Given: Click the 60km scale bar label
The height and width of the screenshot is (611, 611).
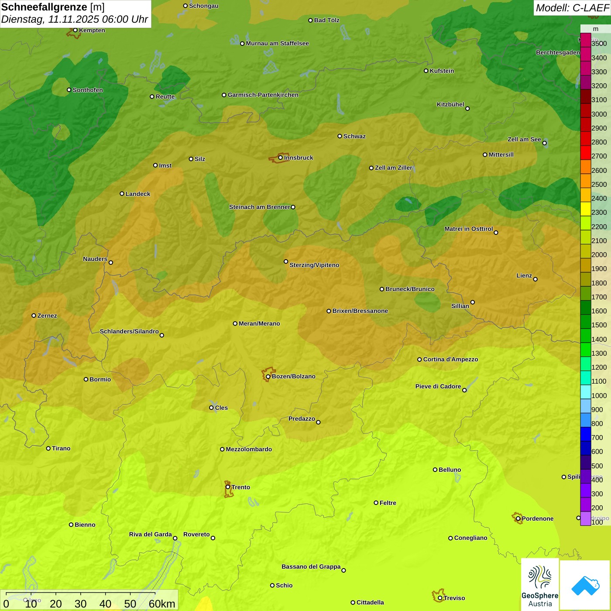Looking at the screenshot, I should [x=162, y=604].
